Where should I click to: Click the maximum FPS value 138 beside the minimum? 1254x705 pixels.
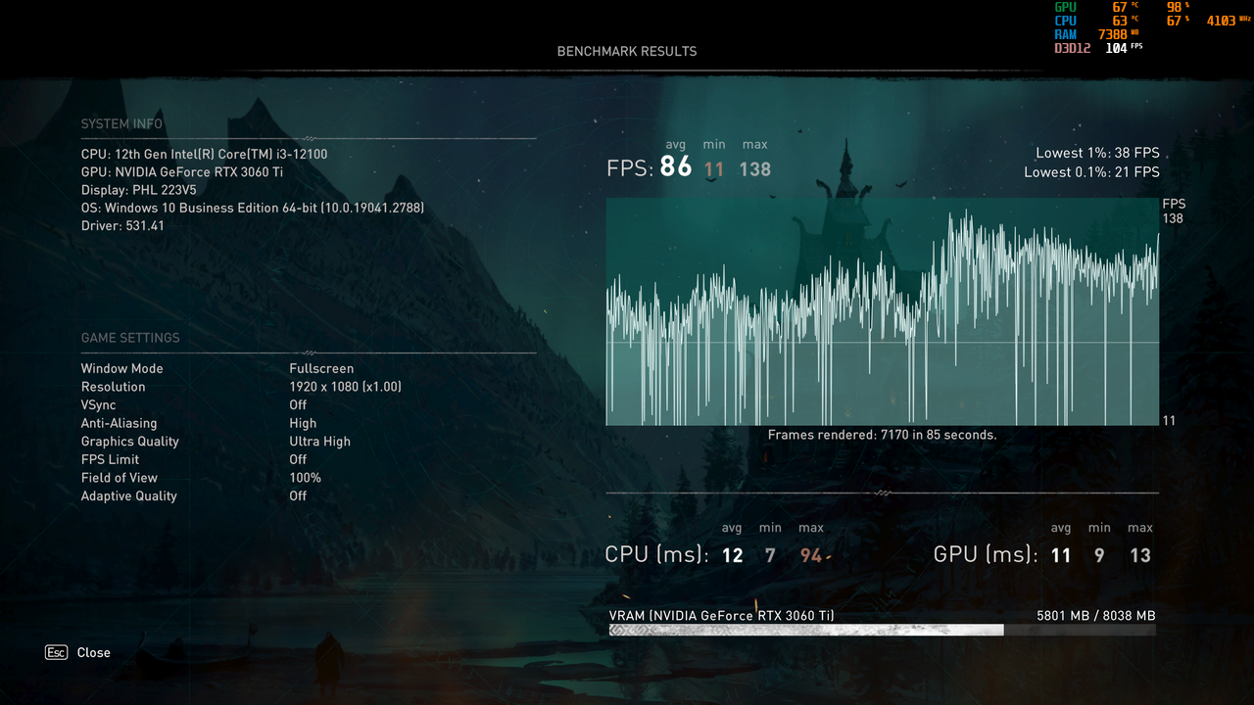point(755,169)
